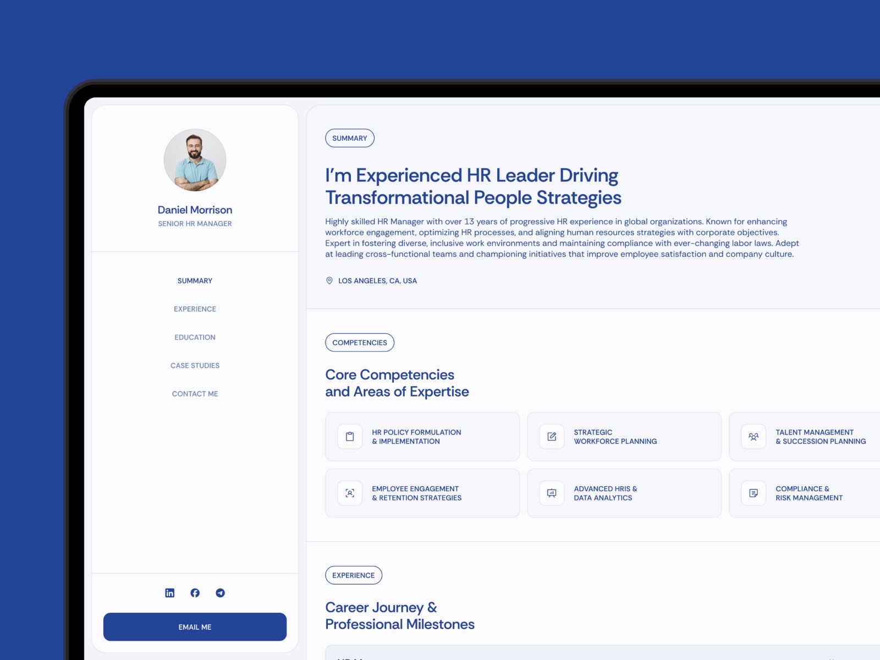
Task: Click the Employee Engagement icon
Action: click(x=350, y=493)
